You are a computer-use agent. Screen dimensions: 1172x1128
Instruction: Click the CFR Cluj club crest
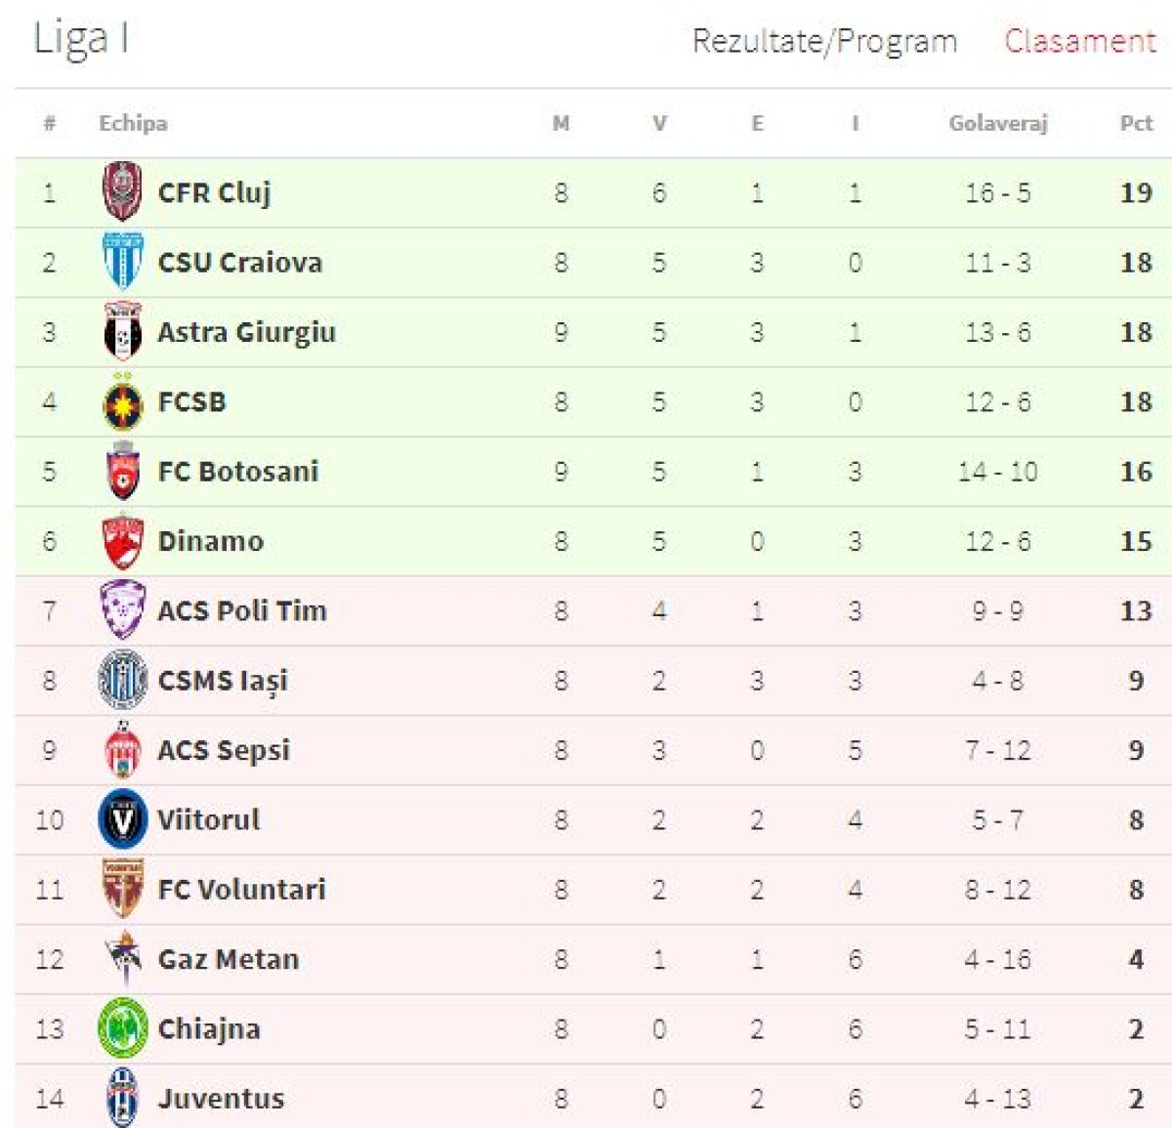pyautogui.click(x=122, y=191)
